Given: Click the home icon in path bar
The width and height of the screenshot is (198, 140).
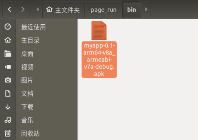Looking at the screenshot, I should [x=49, y=10].
